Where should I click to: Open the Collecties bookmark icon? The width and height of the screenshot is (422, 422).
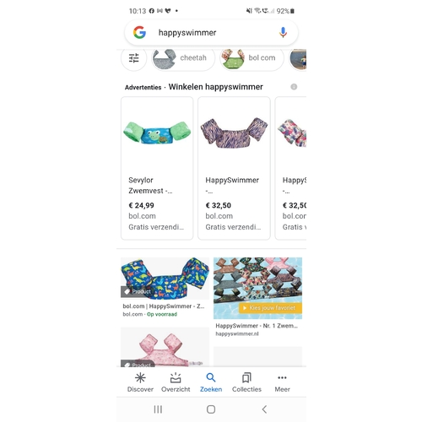click(246, 378)
